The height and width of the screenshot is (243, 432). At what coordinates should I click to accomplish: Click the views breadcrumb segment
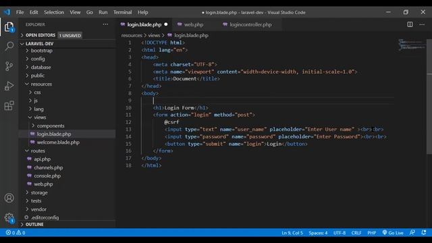(154, 35)
